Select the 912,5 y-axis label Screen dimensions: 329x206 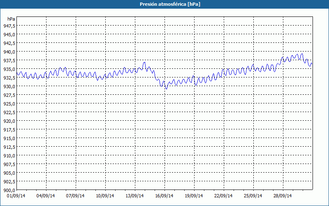9,147
